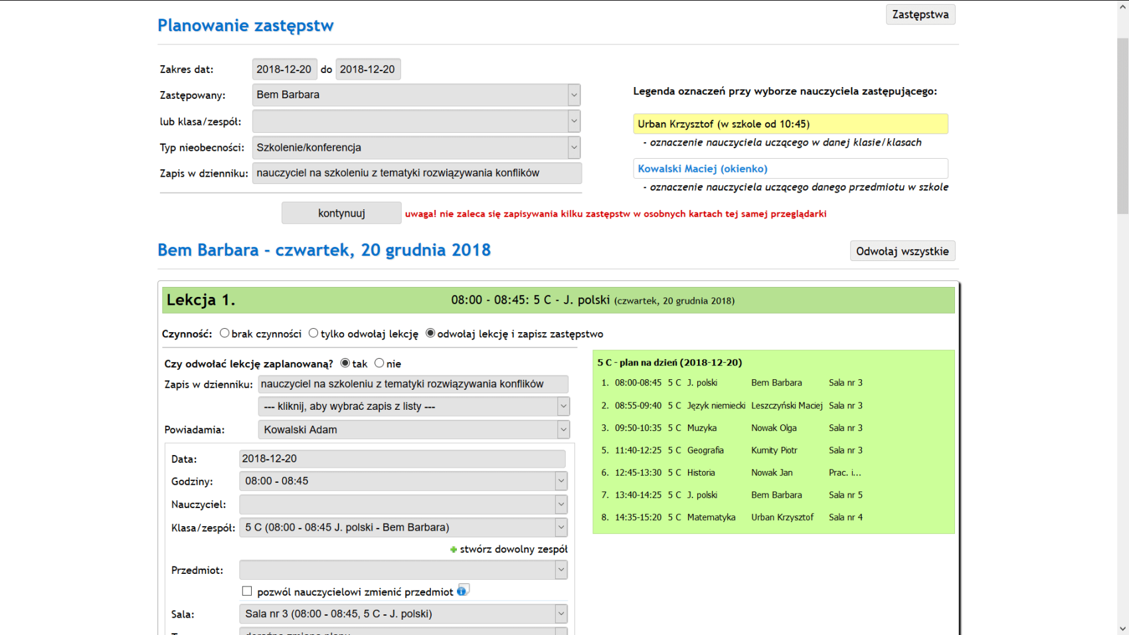Choose 'nie' for odwołać lekcję zaplanowaną
This screenshot has height=635, width=1129.
click(x=379, y=363)
